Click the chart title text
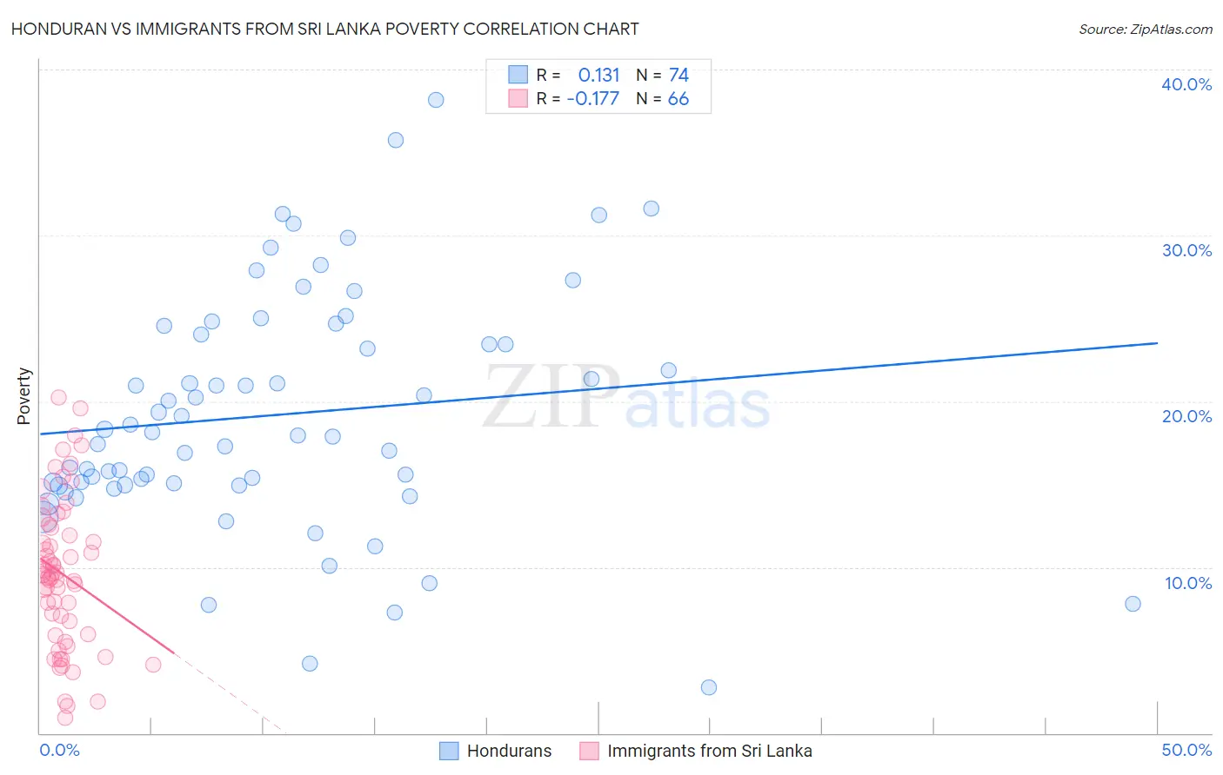Image resolution: width=1223 pixels, height=775 pixels. tap(324, 30)
